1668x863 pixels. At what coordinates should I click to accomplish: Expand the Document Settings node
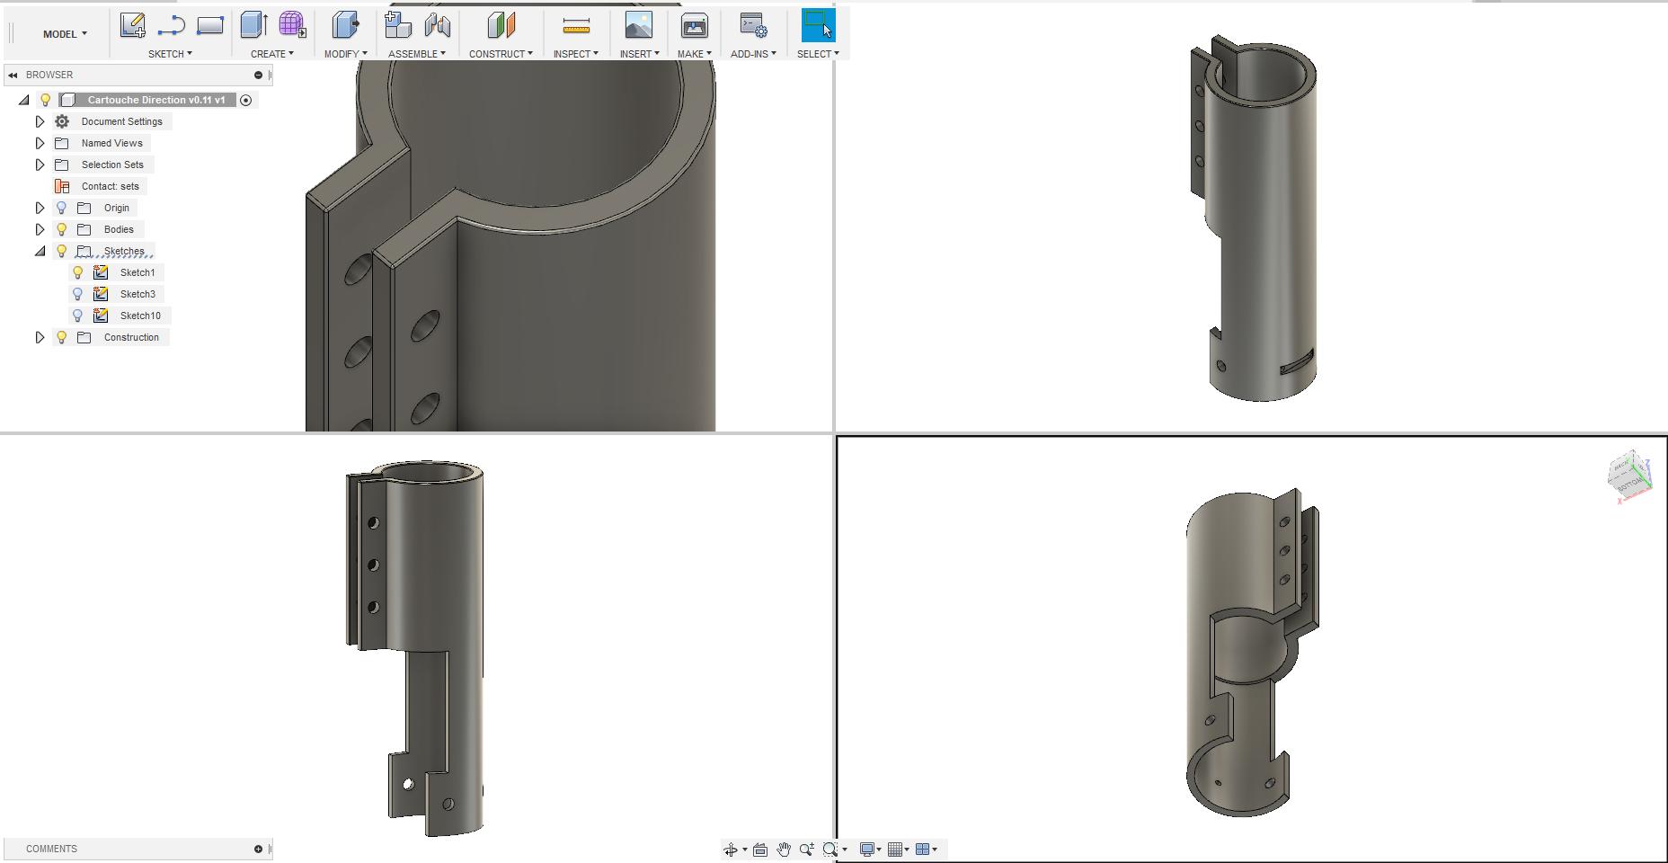tap(40, 121)
